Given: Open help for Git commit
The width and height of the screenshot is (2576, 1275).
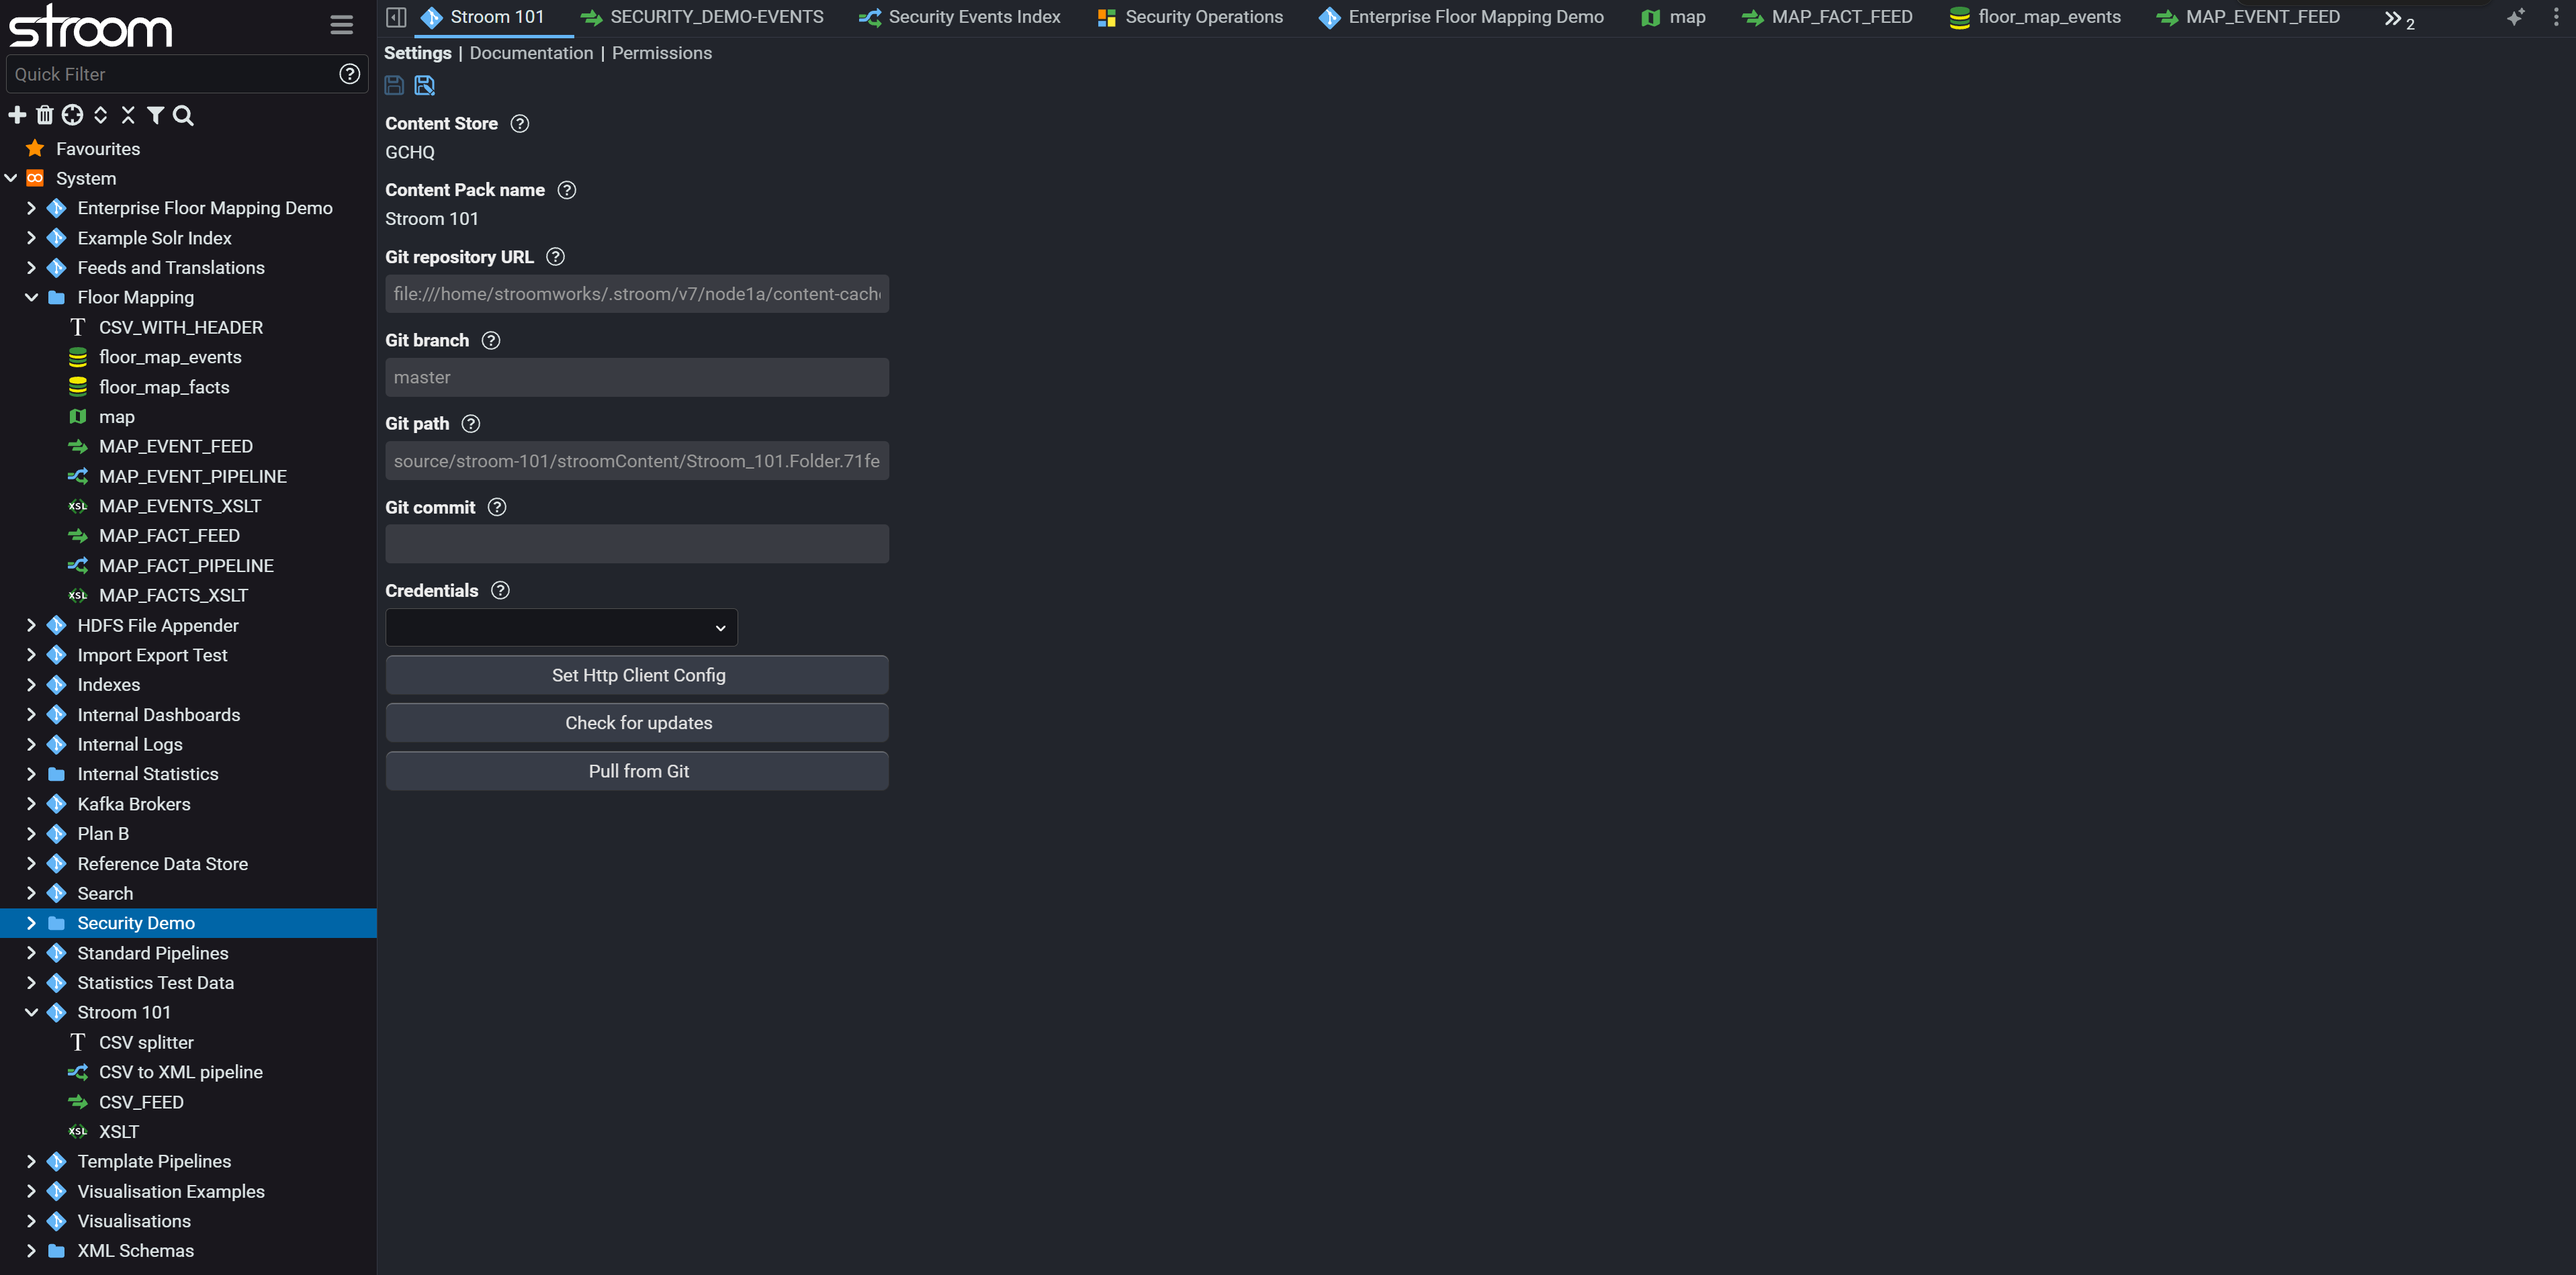Looking at the screenshot, I should coord(497,508).
